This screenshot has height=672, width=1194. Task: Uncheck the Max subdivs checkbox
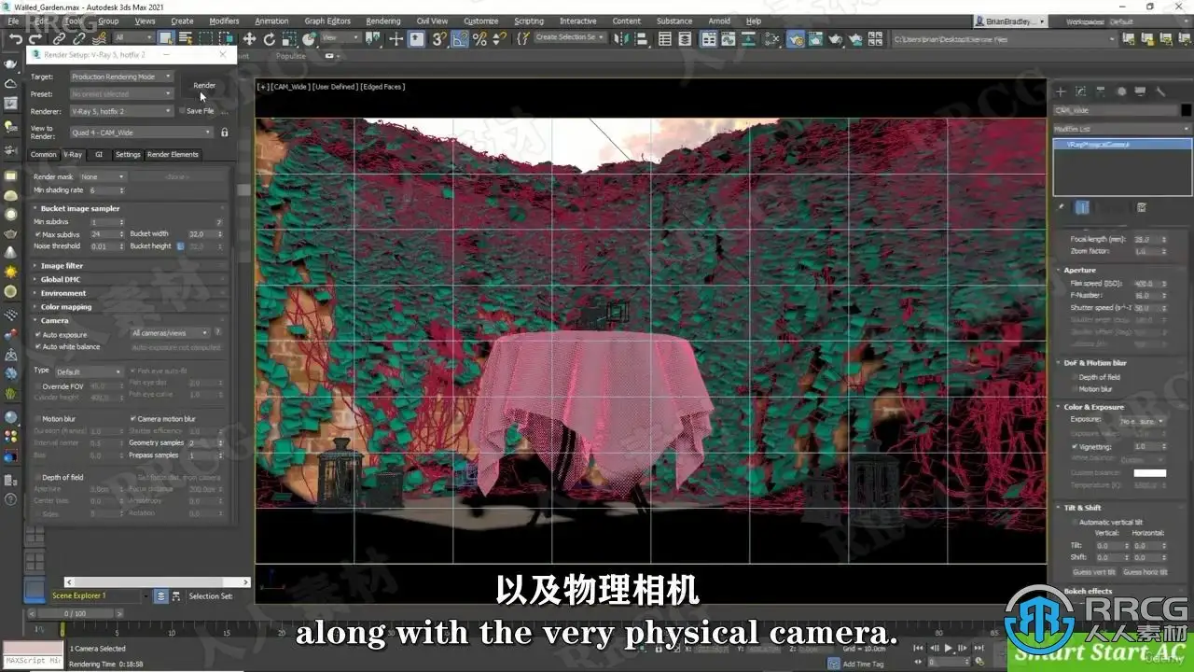[37, 234]
